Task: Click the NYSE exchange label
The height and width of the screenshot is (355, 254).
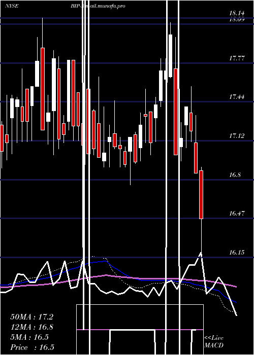Action: coord(12,6)
